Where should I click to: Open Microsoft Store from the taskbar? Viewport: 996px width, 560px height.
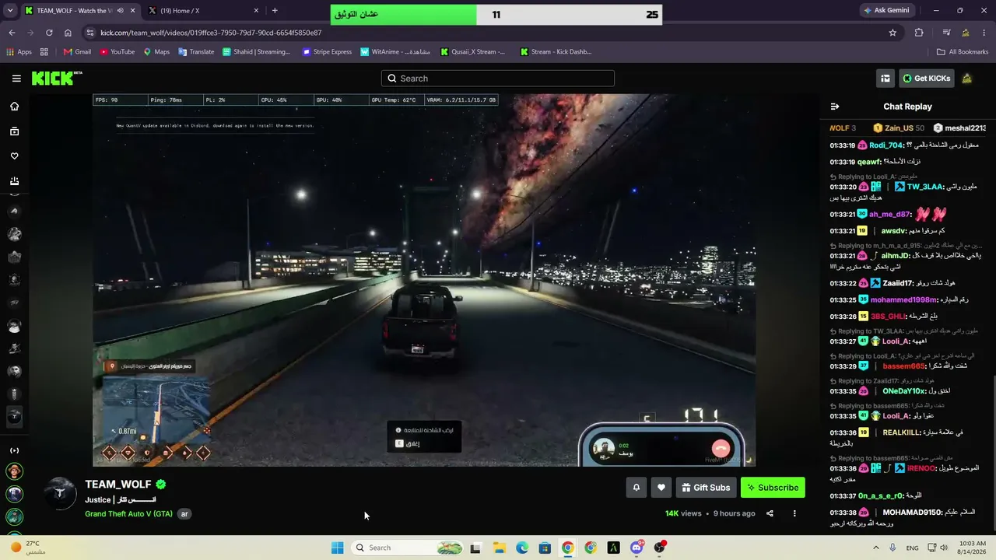tap(545, 548)
